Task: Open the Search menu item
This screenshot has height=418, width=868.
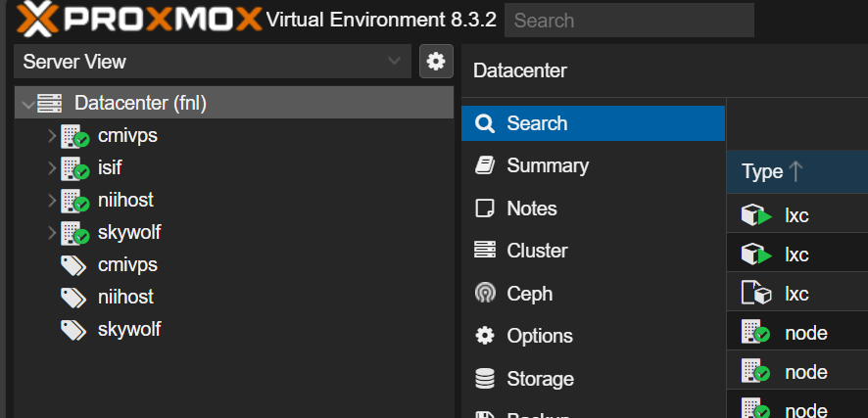Action: (x=593, y=123)
